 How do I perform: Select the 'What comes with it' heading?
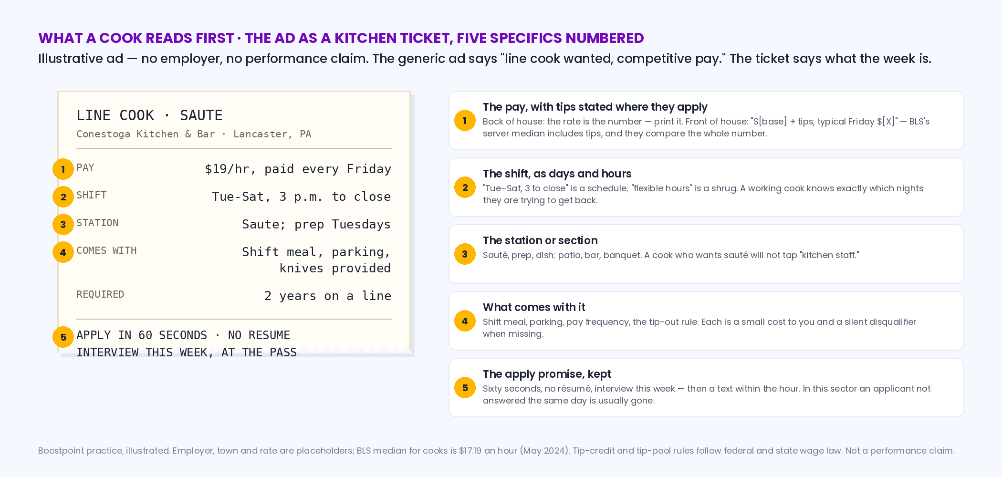coord(534,308)
